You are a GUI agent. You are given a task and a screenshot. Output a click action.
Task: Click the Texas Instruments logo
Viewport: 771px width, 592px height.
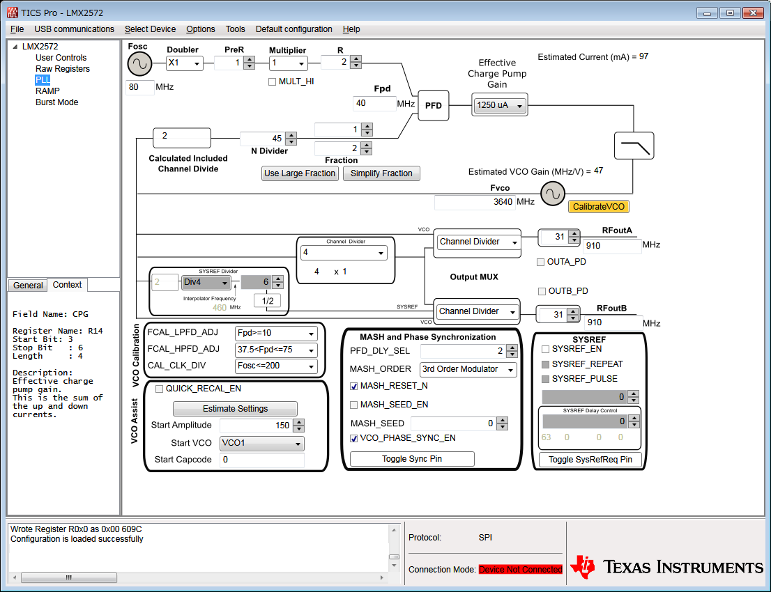(666, 567)
